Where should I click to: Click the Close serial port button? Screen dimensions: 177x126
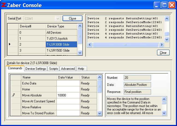coord(72,18)
